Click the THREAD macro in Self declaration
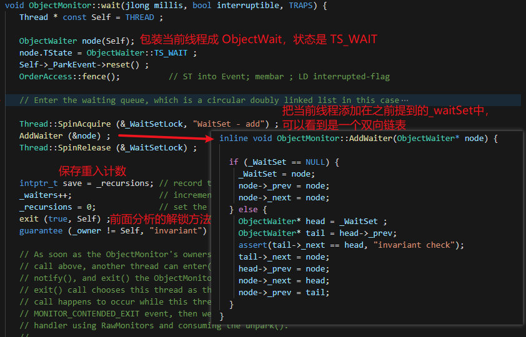Screen dimensions: 526x337 (x=139, y=17)
